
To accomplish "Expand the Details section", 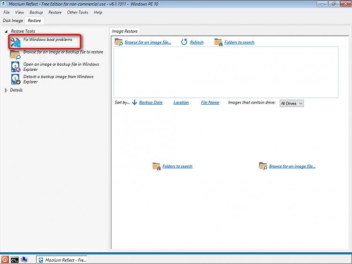I will (x=6, y=90).
